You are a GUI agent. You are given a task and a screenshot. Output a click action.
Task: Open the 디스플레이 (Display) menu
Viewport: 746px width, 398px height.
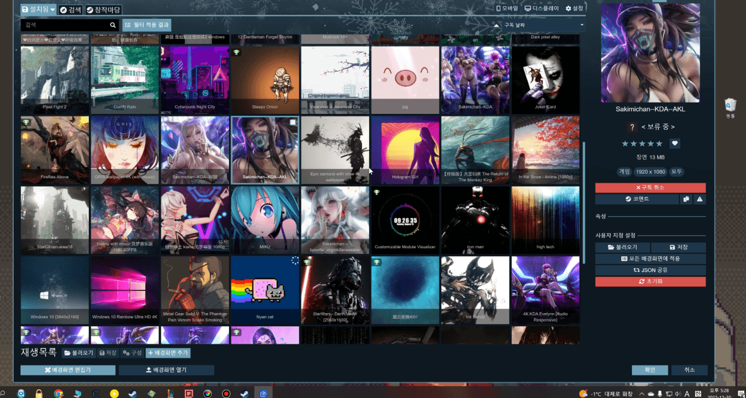542,9
